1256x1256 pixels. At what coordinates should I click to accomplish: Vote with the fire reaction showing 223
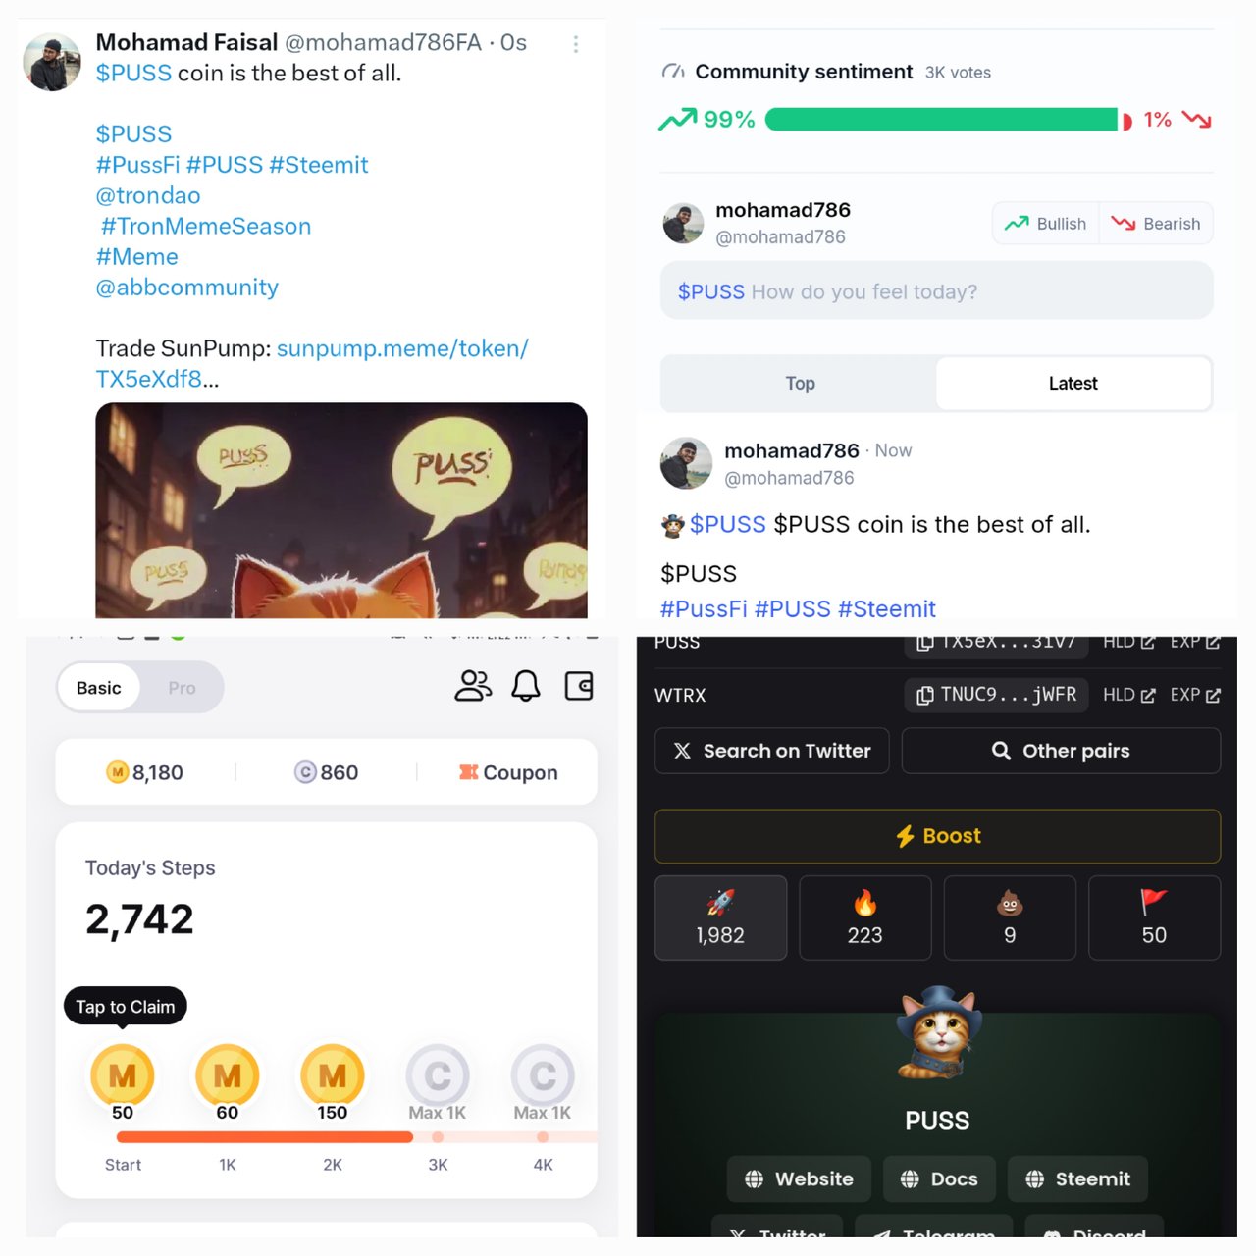pyautogui.click(x=865, y=917)
